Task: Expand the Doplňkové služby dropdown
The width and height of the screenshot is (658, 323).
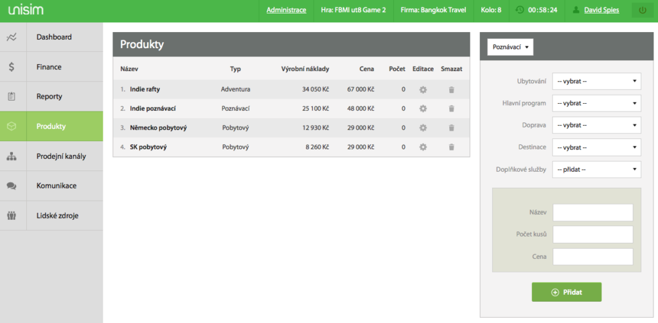Action: (596, 170)
